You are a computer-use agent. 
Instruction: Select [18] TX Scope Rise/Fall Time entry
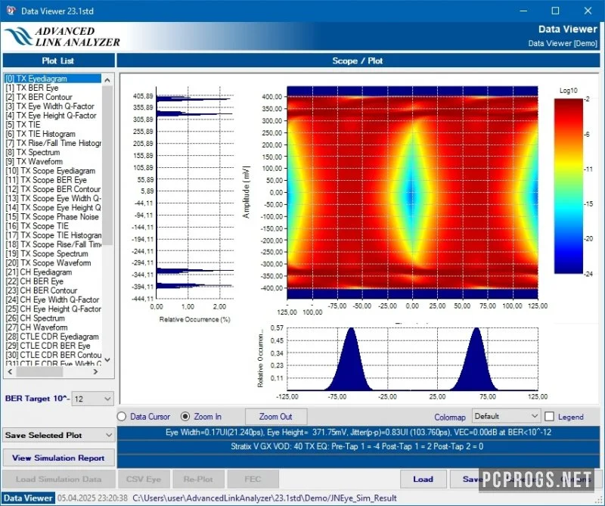53,244
